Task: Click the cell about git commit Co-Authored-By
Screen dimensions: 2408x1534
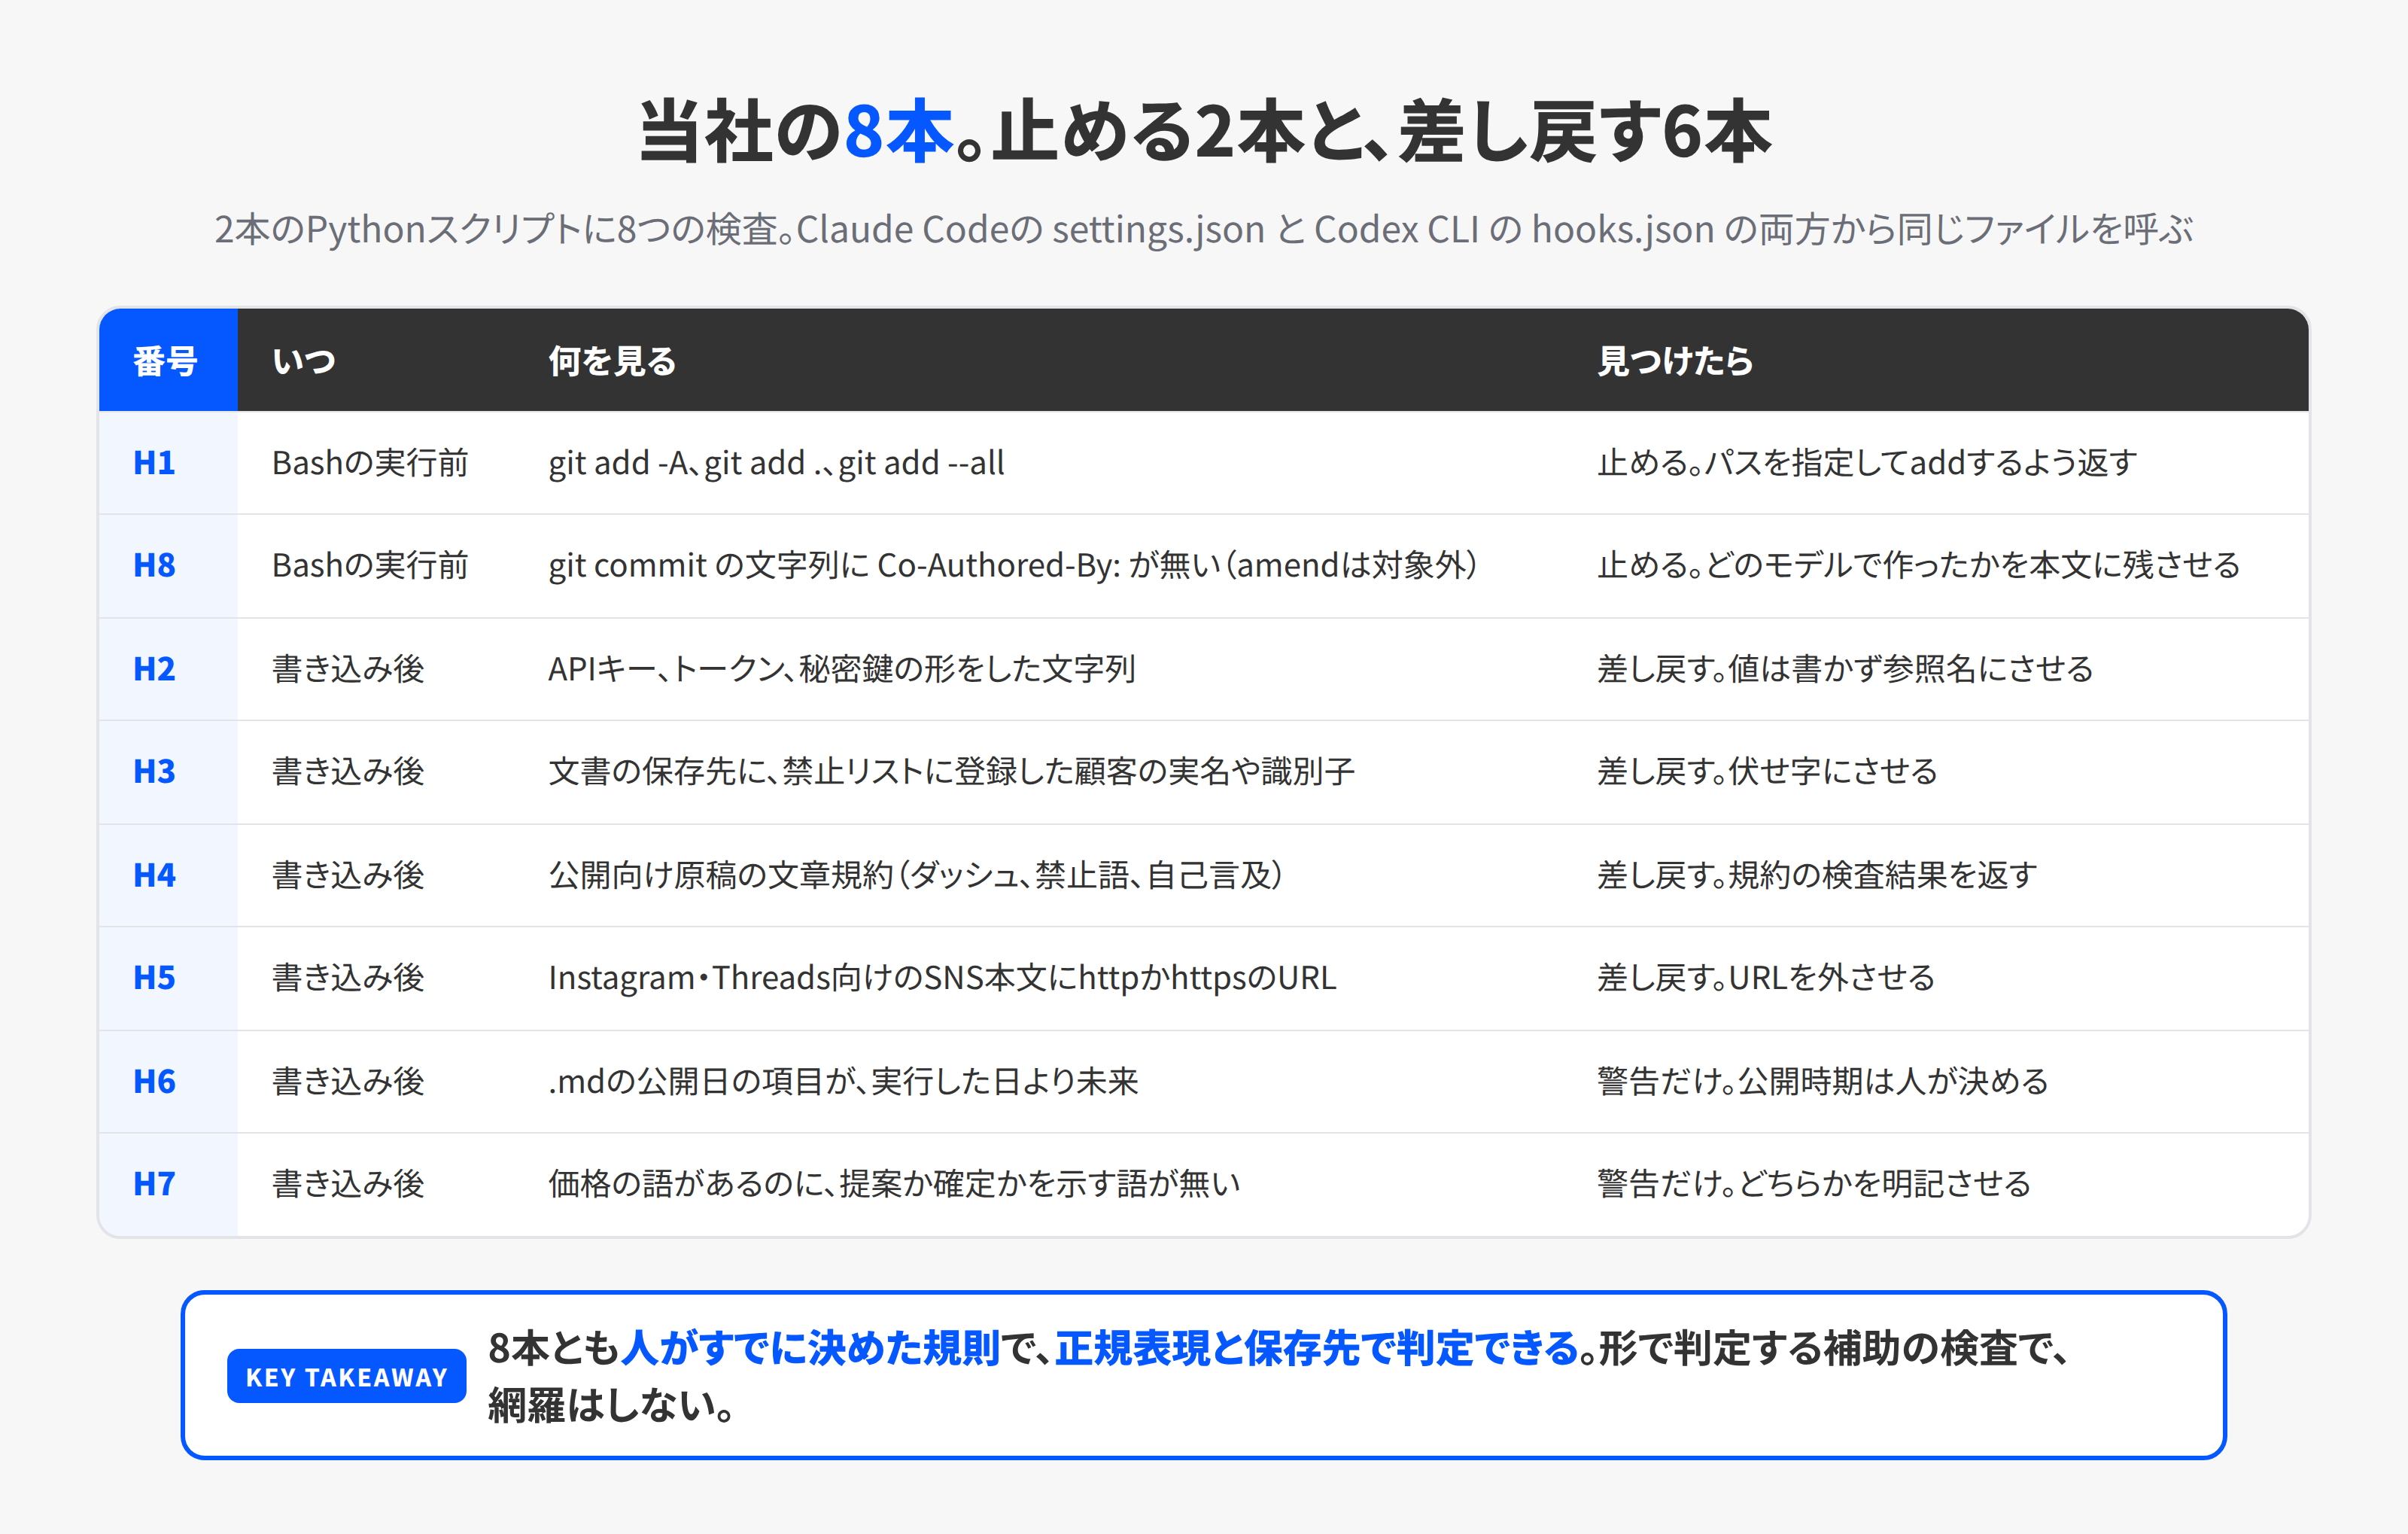Action: [x=1013, y=566]
